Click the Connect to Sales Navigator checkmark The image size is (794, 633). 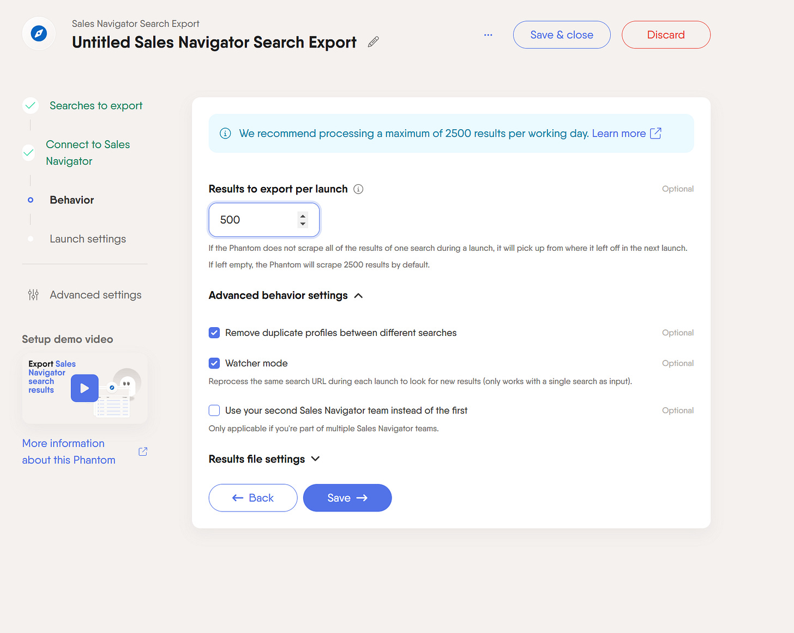coord(28,153)
